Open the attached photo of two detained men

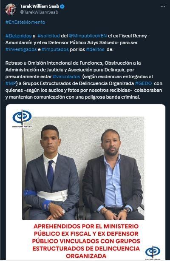click(x=83, y=168)
